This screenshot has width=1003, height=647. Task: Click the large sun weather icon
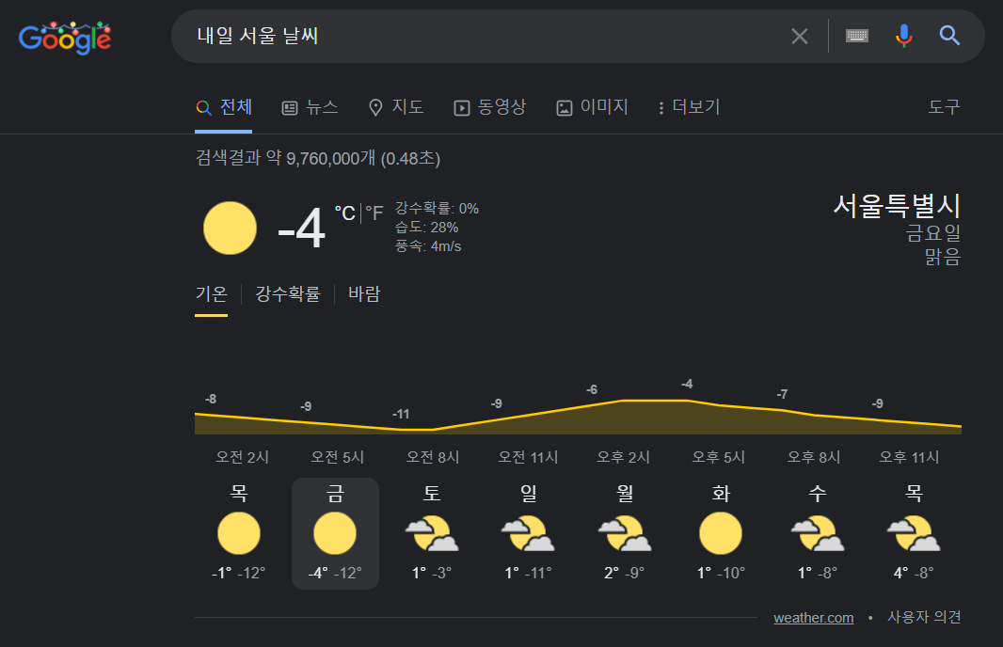coord(230,228)
